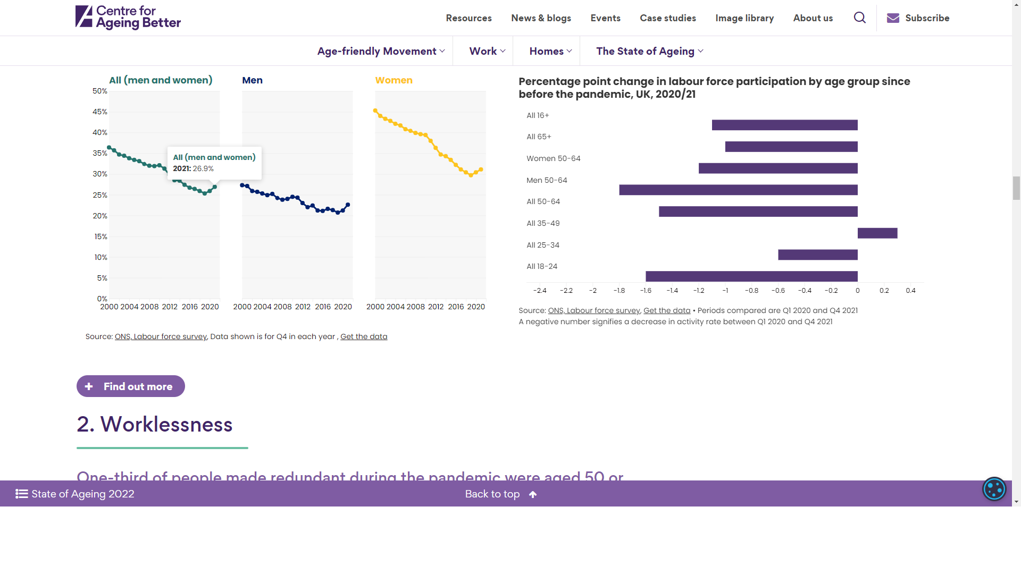1021x574 pixels.
Task: Click the search magnifier icon
Action: (859, 18)
